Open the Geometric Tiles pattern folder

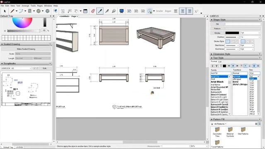point(217,132)
